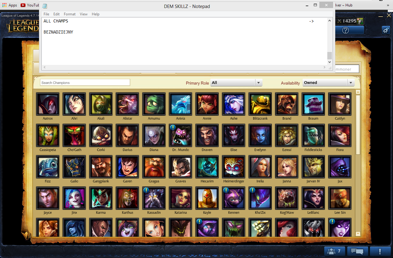Click the help question mark button
The height and width of the screenshot is (258, 393).
point(346,30)
